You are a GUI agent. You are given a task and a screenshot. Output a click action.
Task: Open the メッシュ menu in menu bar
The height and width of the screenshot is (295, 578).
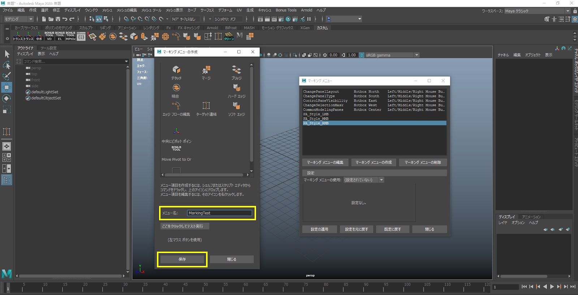(x=107, y=10)
